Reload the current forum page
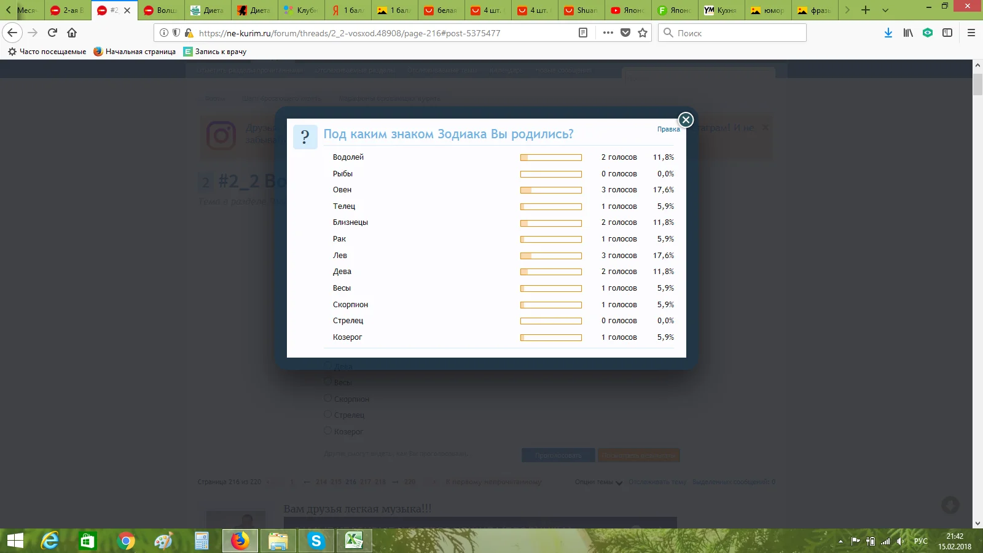Image resolution: width=983 pixels, height=553 pixels. (52, 33)
